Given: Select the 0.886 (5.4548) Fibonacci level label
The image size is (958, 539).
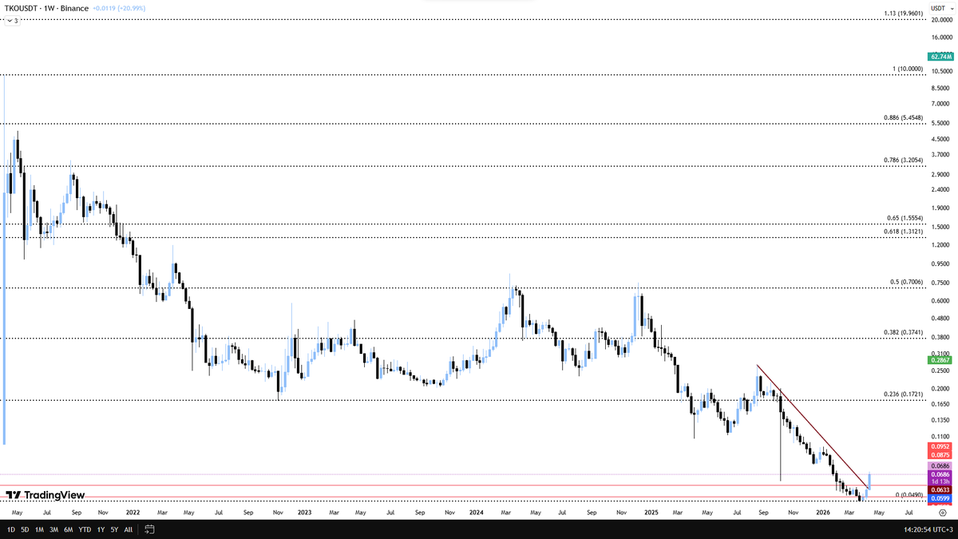Looking at the screenshot, I should (904, 117).
